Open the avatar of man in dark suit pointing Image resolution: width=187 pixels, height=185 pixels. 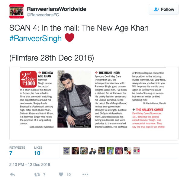tap(93, 151)
